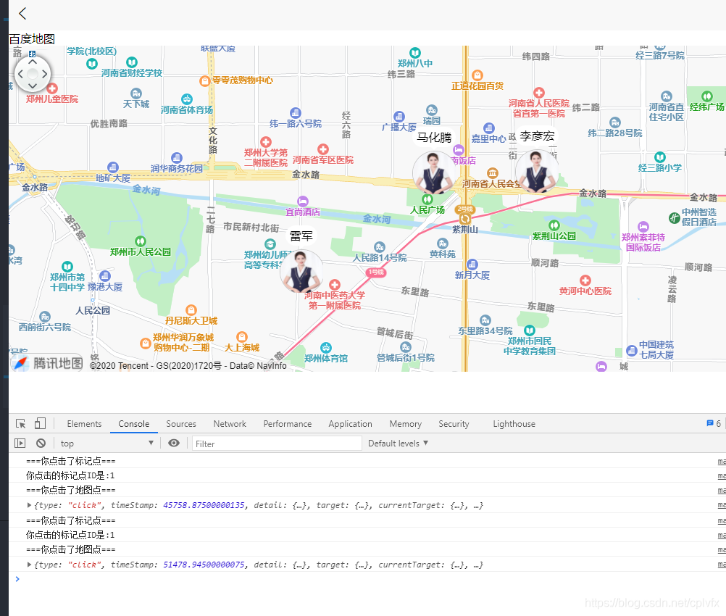
Task: Pan map right with compass control
Action: point(44,74)
